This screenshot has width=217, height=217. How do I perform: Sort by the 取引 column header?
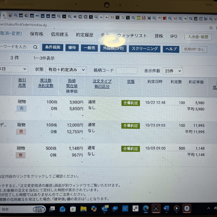pyautogui.click(x=22, y=80)
